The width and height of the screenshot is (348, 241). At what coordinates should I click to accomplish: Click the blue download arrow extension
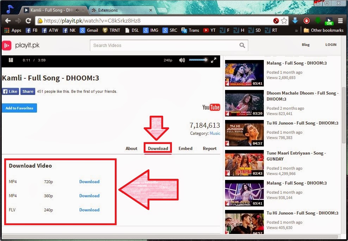pyautogui.click(x=295, y=21)
